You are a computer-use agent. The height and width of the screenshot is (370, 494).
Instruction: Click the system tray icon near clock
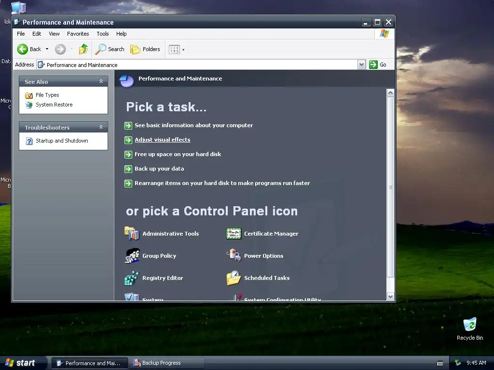458,363
